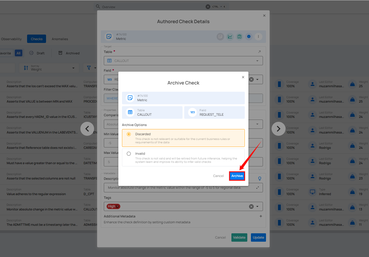Click check #74100 Metric card in archive dialog
This screenshot has width=369, height=257.
pyautogui.click(x=183, y=98)
